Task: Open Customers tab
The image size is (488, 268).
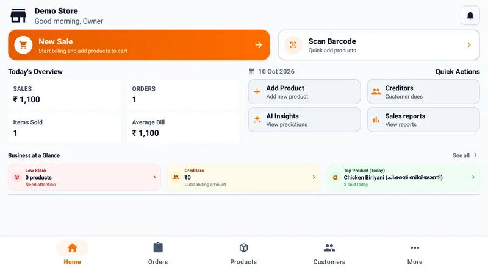Action: pyautogui.click(x=329, y=253)
